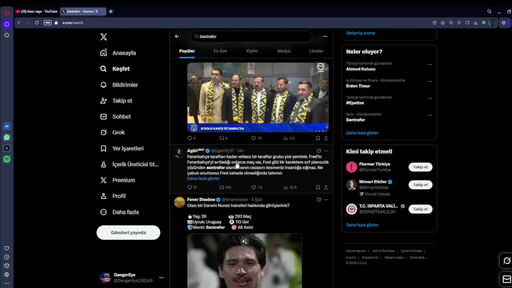Screen dimensions: 512x288
Task: Reload the page
Action: coord(37,23)
